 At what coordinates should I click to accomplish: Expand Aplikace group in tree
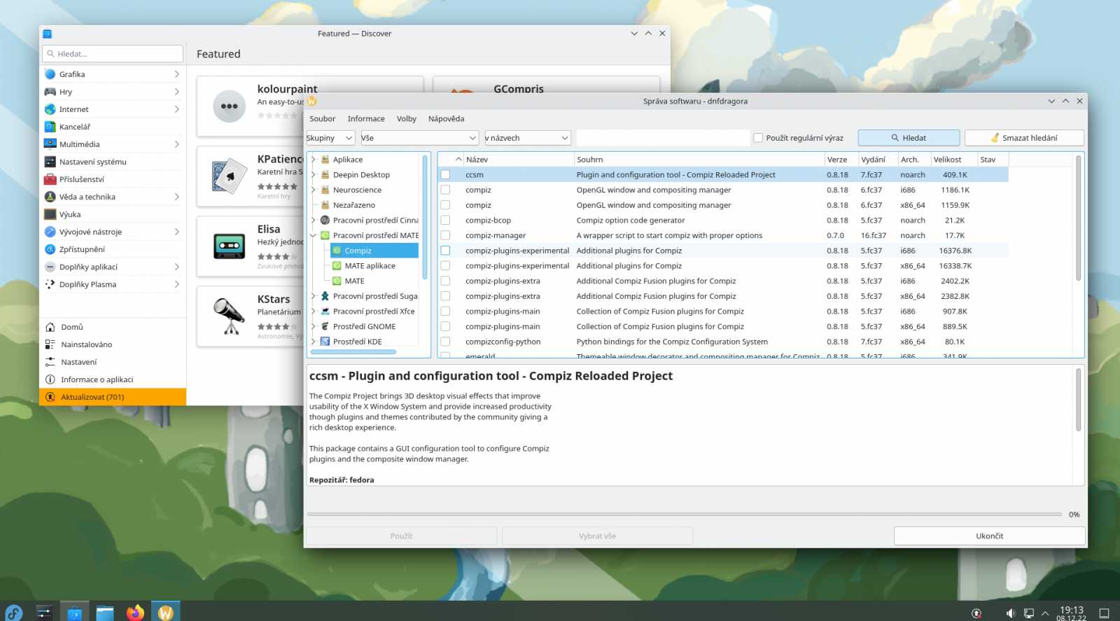314,160
